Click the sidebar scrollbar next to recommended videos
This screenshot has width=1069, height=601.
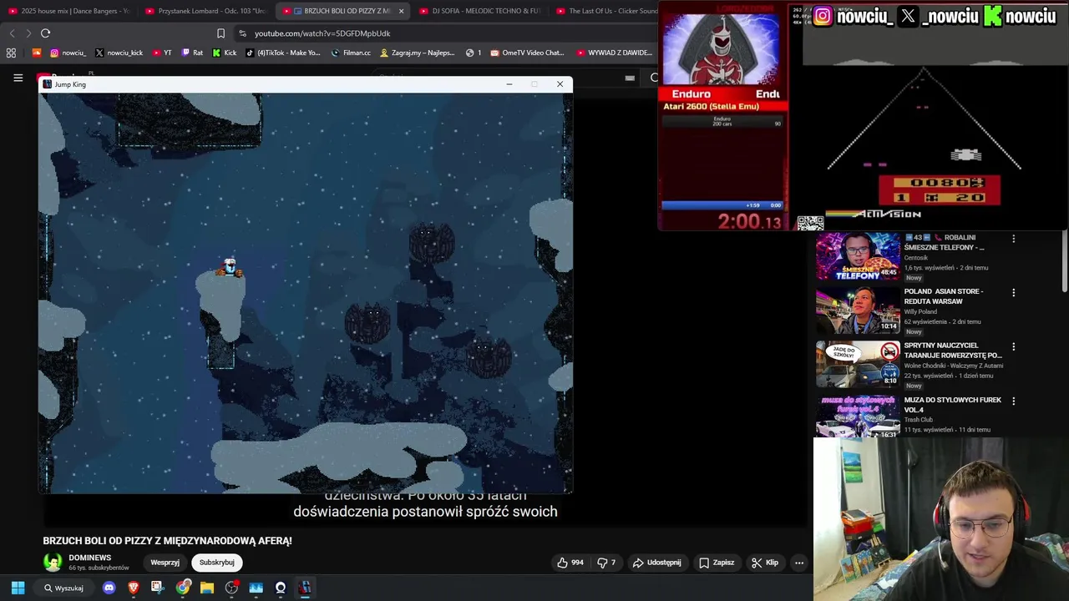tap(1065, 263)
